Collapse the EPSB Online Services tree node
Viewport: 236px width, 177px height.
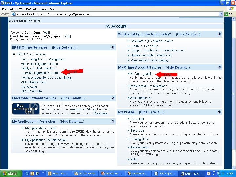point(14,54)
